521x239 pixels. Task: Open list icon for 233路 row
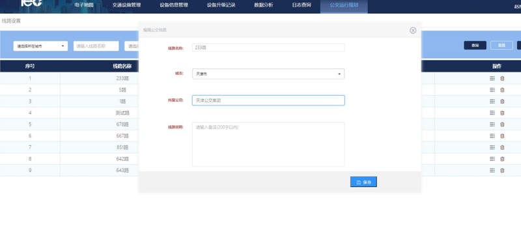coord(492,78)
